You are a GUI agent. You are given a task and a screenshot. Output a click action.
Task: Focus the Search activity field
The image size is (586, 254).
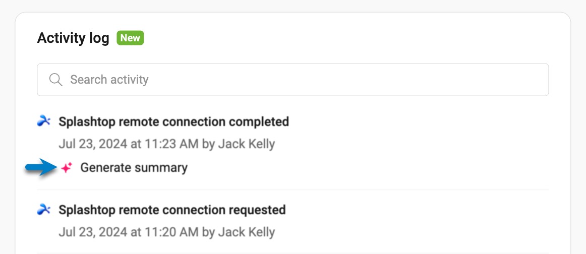pos(292,80)
